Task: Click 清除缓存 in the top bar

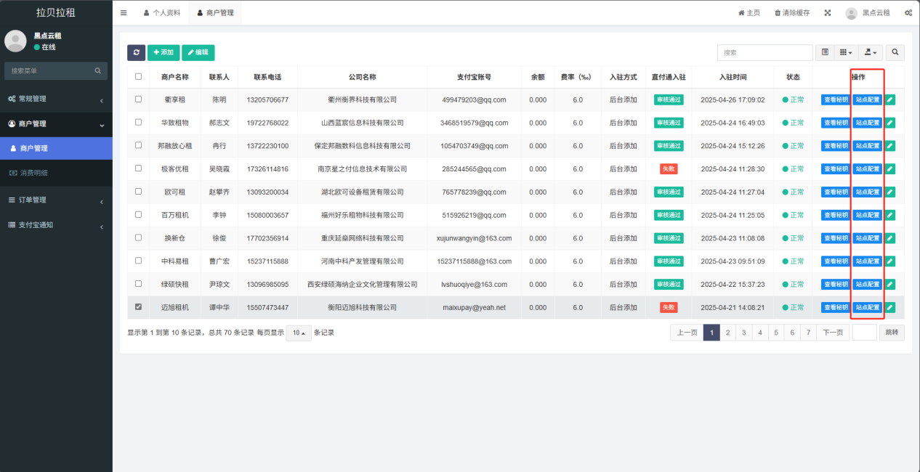Action: click(792, 13)
